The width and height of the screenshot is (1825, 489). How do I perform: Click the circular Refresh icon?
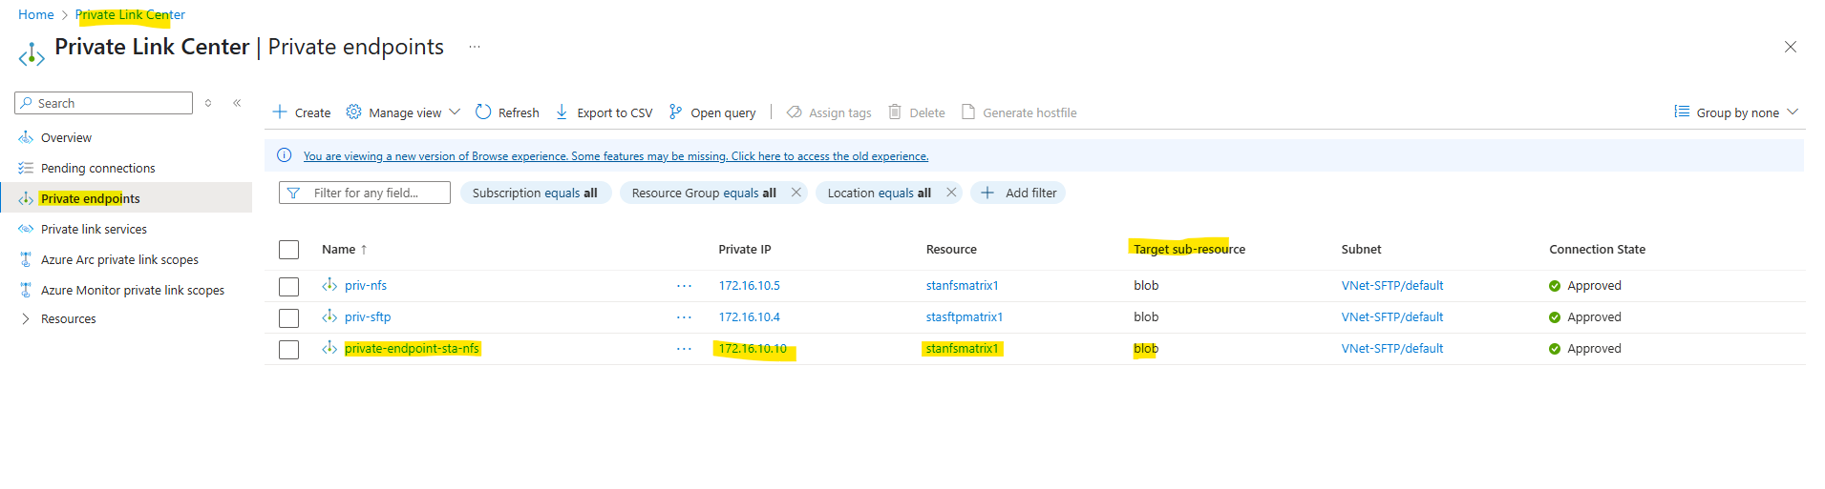pos(483,112)
